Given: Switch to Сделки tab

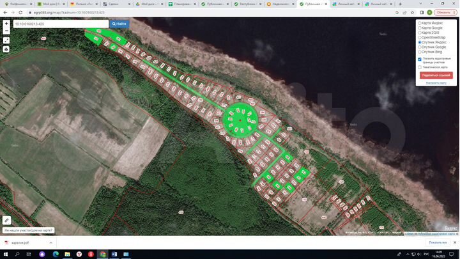Looking at the screenshot, I should [116, 4].
